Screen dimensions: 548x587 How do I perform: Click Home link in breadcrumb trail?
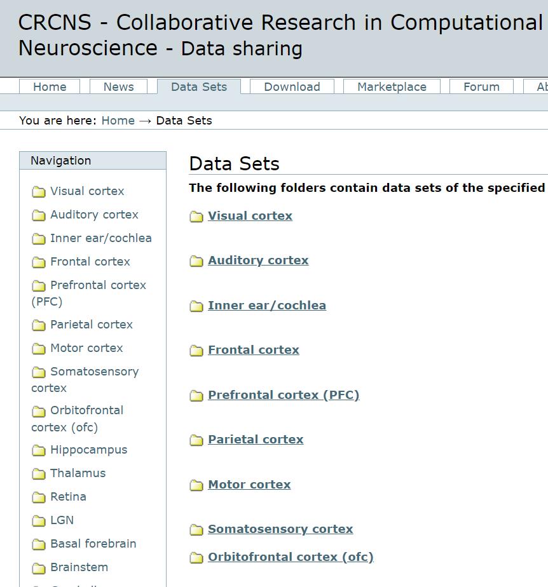[118, 121]
